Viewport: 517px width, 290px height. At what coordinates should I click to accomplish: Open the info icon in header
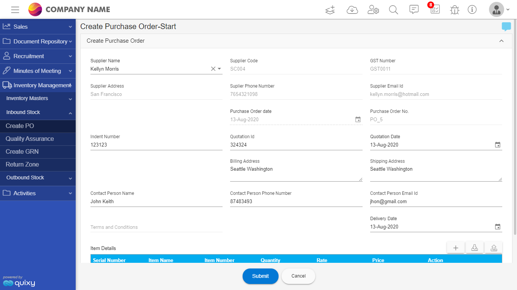click(x=472, y=9)
